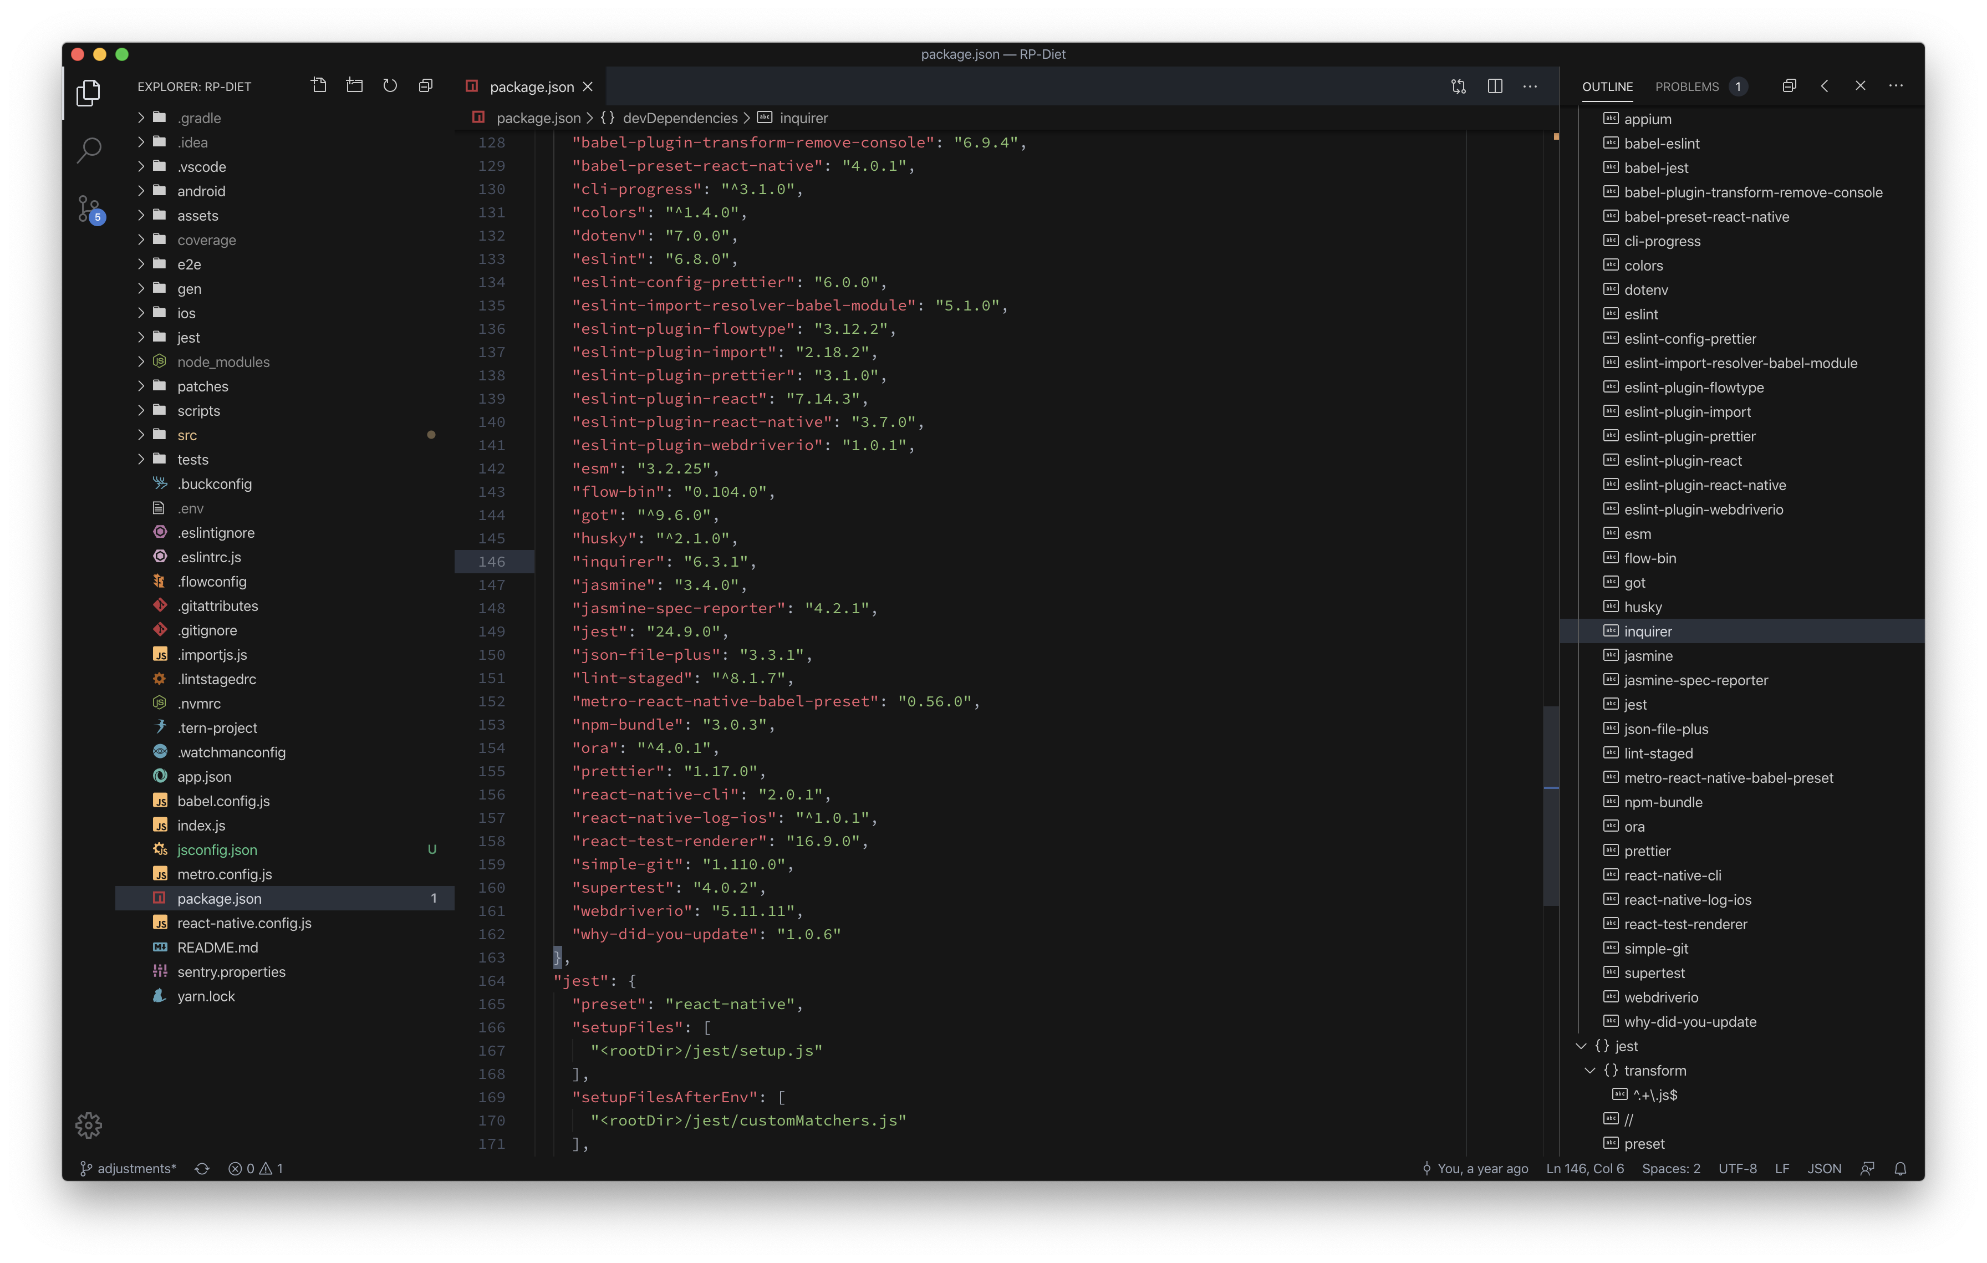Open the Search view in activity bar

pyautogui.click(x=88, y=149)
